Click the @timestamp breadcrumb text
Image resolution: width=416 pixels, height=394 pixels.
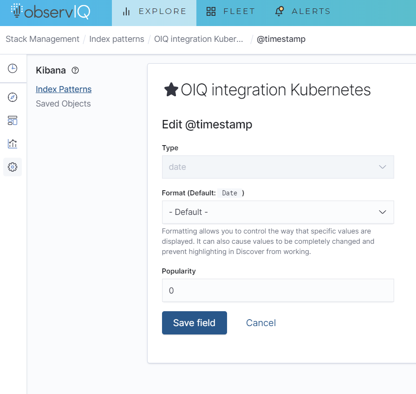(281, 39)
